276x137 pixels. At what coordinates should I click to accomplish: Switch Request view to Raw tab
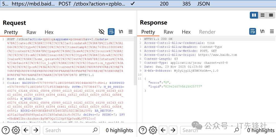pyautogui.click(x=31, y=32)
